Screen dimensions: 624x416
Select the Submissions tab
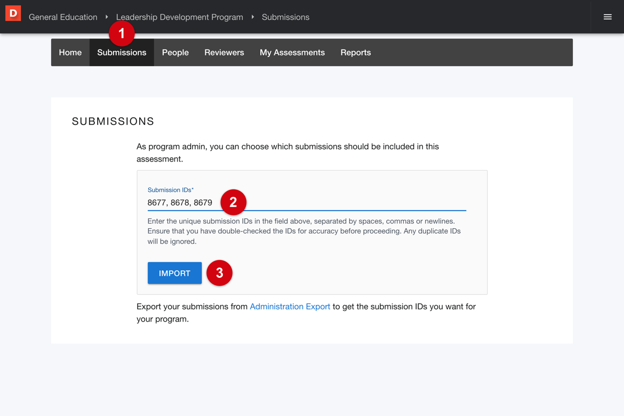(122, 53)
